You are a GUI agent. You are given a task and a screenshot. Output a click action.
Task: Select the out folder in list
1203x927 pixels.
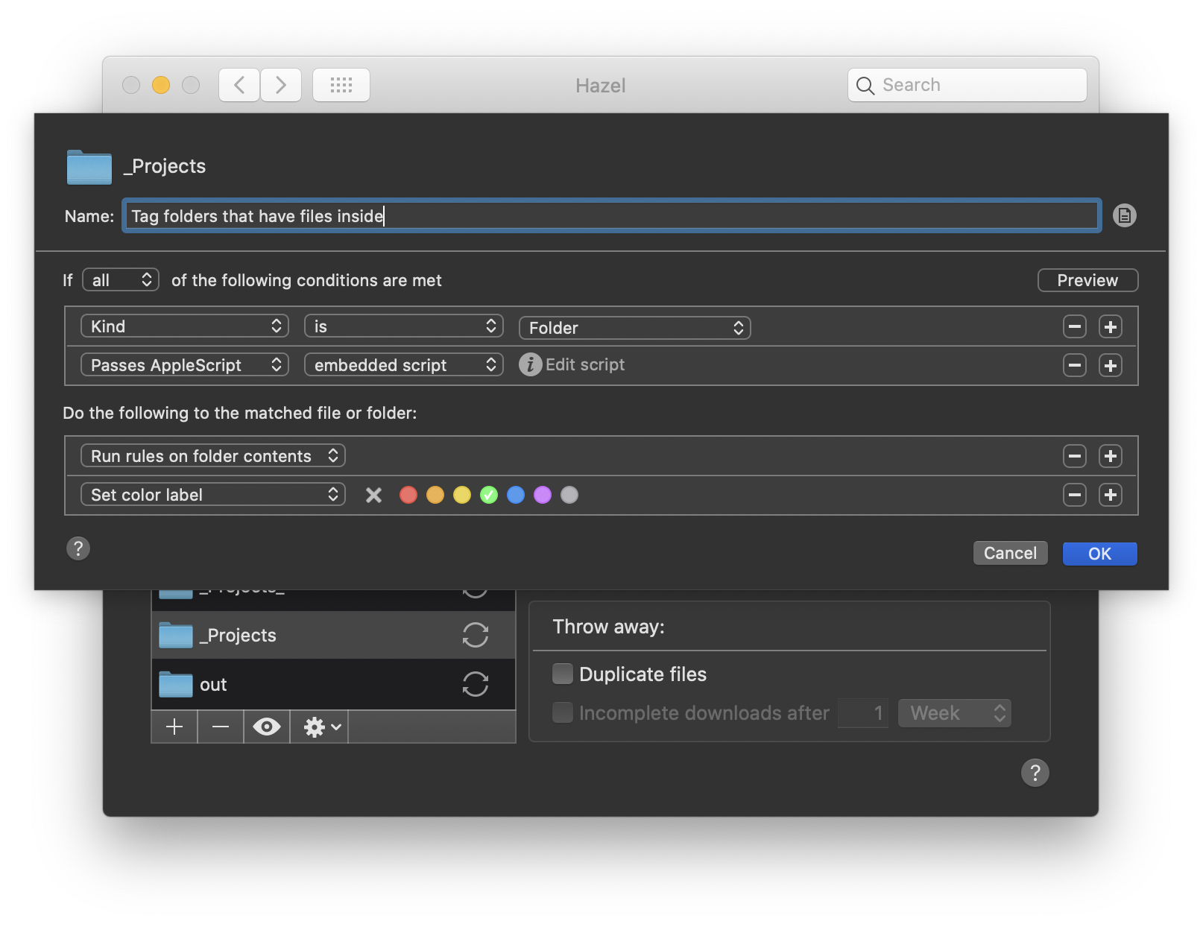(333, 684)
